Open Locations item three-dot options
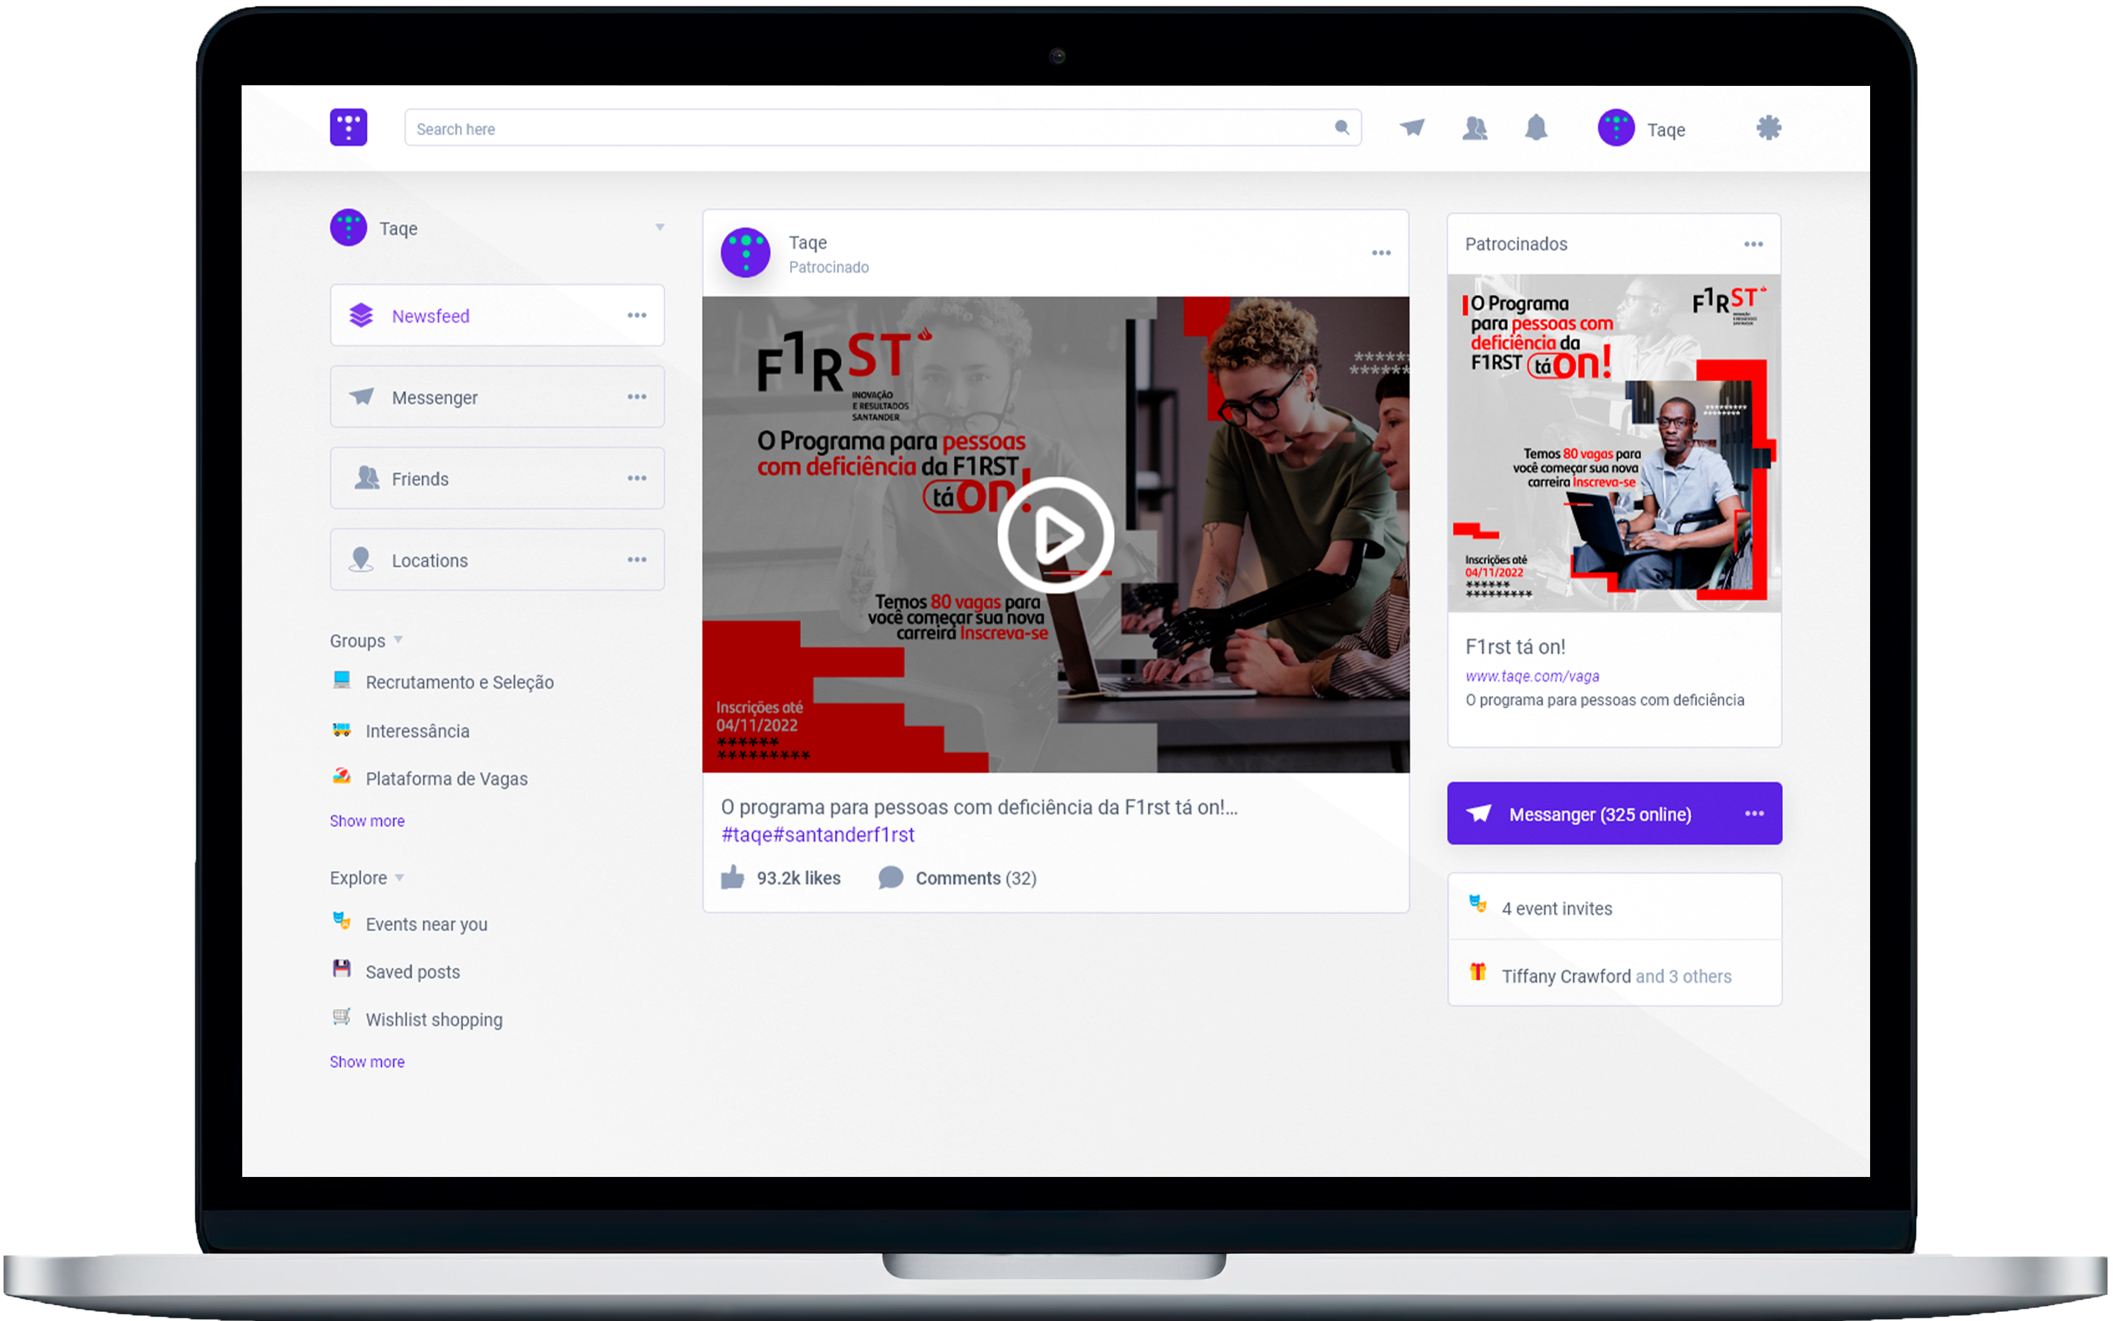Image resolution: width=2113 pixels, height=1321 pixels. click(x=637, y=559)
